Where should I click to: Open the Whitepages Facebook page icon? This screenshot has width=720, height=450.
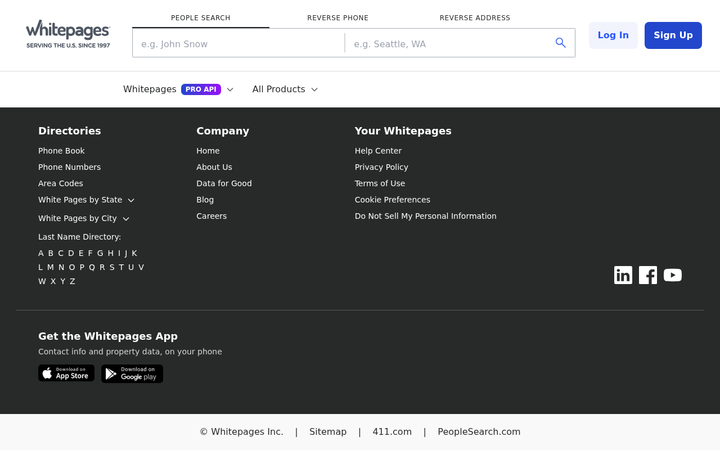(648, 275)
